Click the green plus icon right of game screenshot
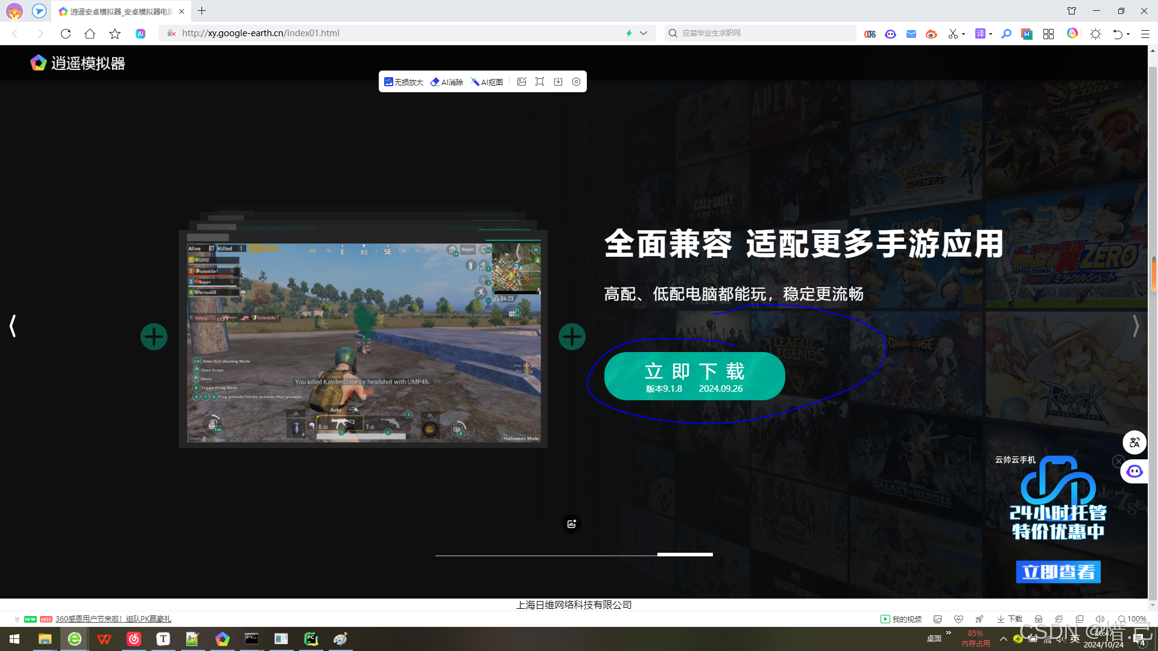Screen dimensions: 1158x651 [x=572, y=336]
